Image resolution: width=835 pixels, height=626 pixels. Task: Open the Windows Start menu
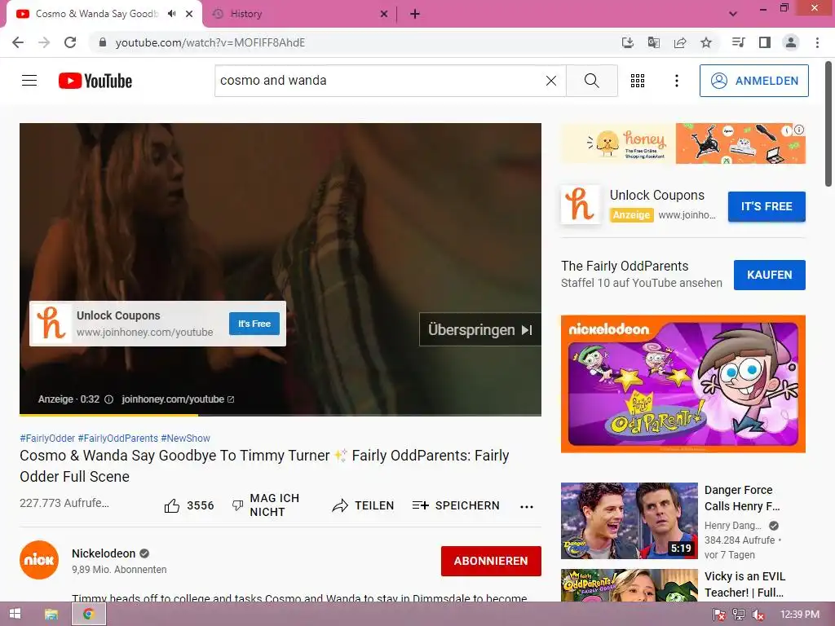tap(15, 614)
